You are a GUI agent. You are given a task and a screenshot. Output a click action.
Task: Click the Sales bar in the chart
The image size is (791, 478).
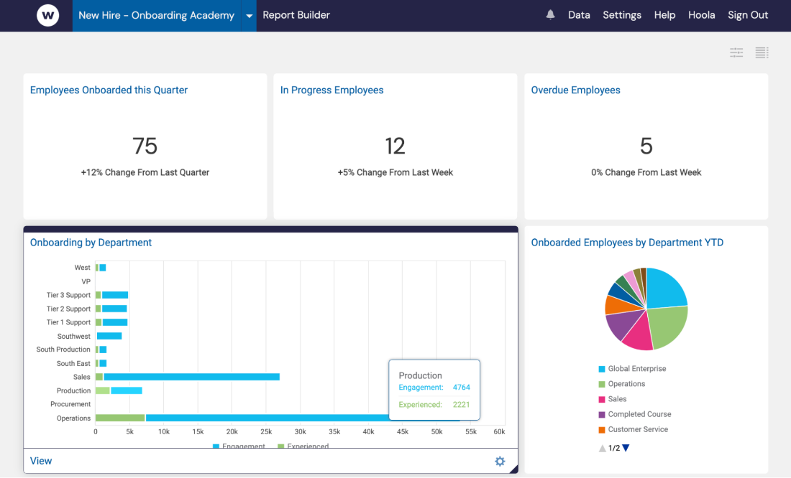pyautogui.click(x=187, y=376)
